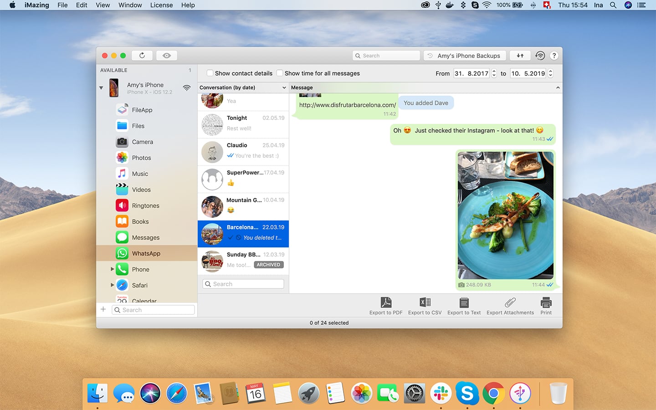Click Export to PDF
656x410 pixels.
(x=386, y=306)
